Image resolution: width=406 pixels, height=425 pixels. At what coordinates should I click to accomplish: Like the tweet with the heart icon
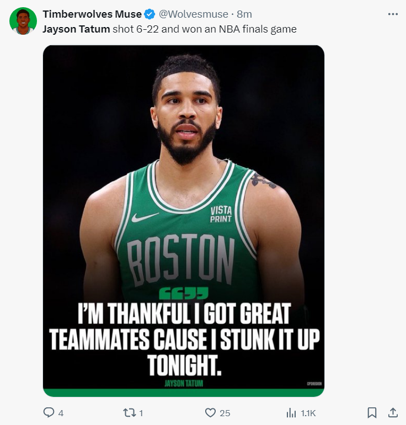click(x=210, y=412)
